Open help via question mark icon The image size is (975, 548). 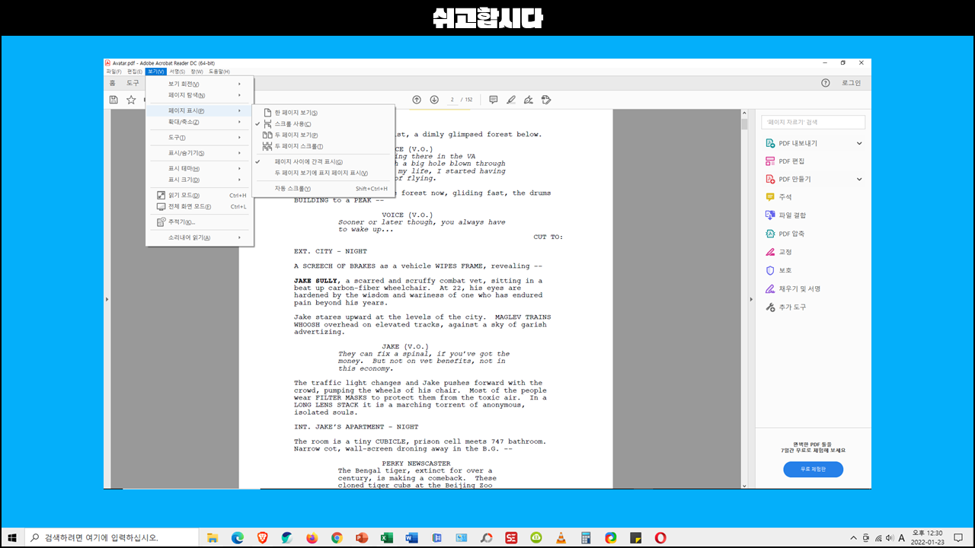click(825, 83)
